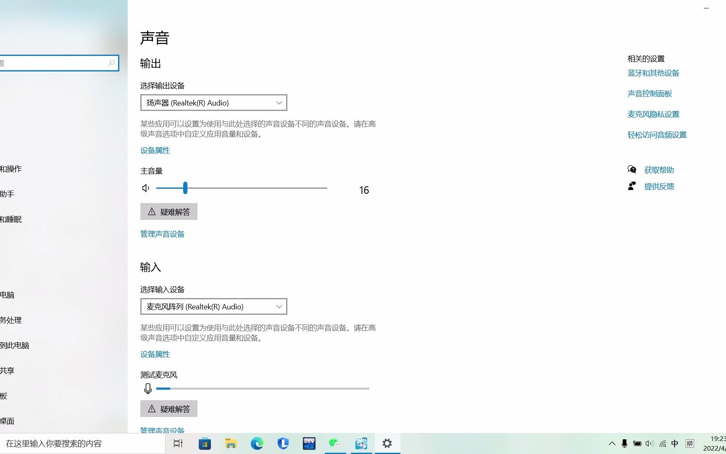Expand the output device dropdown 扬声器
Screen dimensions: 726x454
[x=213, y=103]
